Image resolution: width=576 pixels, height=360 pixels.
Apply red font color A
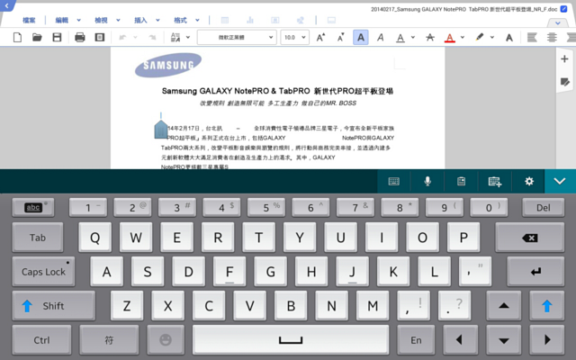click(x=450, y=38)
